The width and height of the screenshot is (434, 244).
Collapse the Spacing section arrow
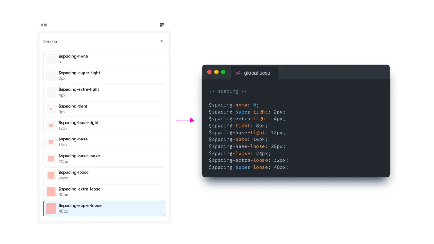pyautogui.click(x=162, y=41)
